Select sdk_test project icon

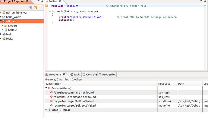click(4, 21)
